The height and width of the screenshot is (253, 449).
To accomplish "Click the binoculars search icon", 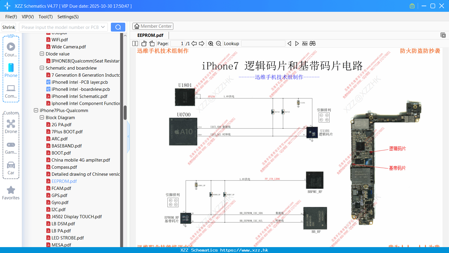I will [x=313, y=43].
